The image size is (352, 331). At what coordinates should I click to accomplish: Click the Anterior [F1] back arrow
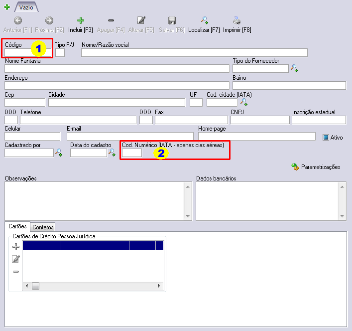[18, 20]
